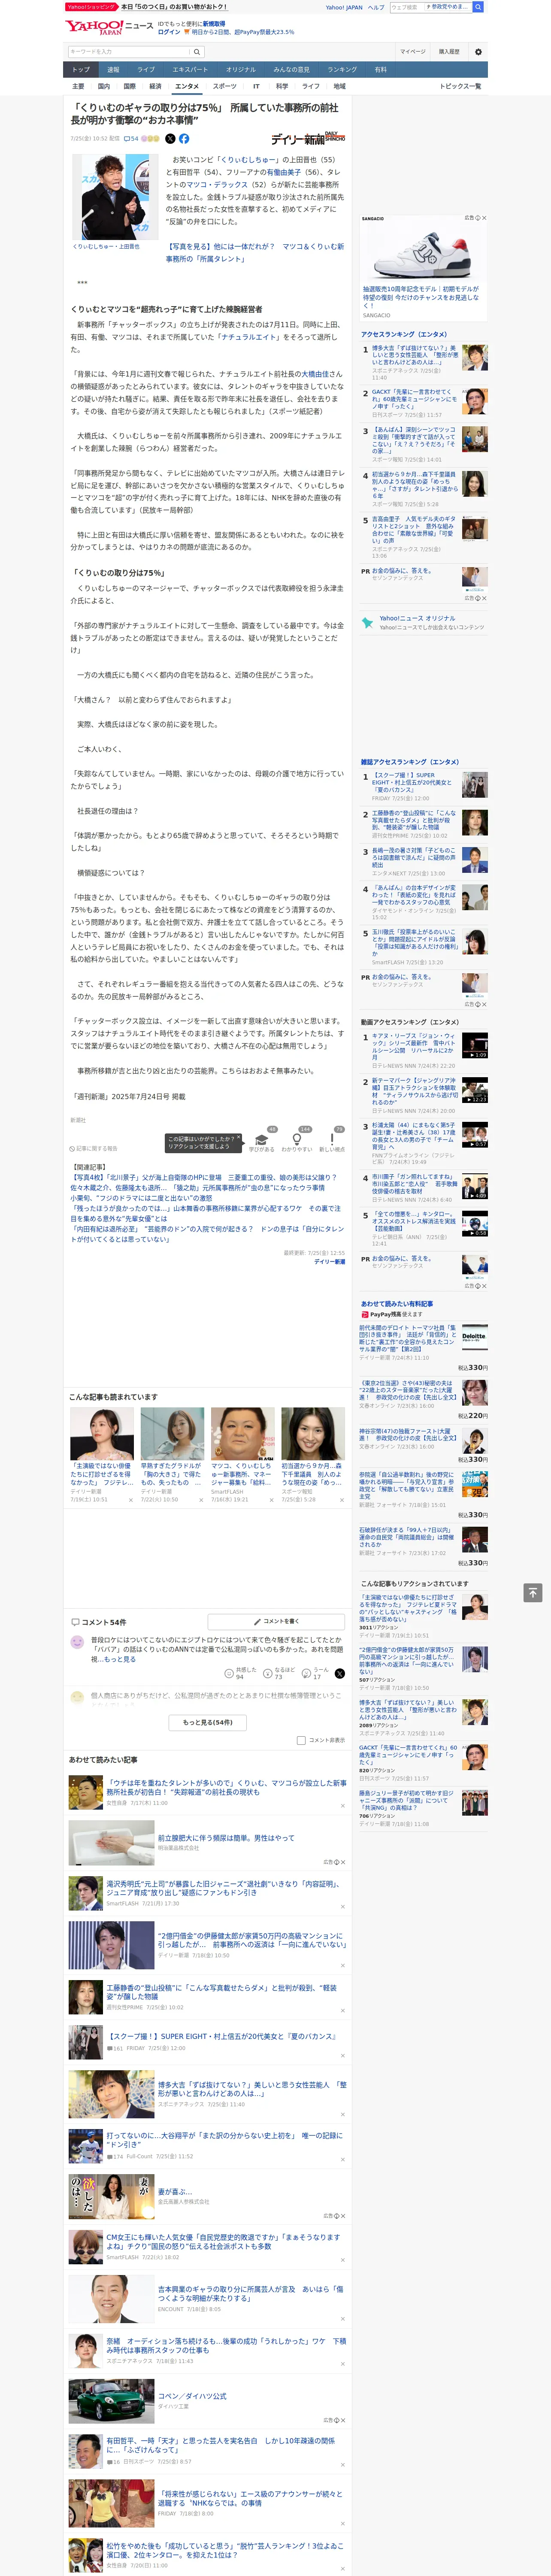The height and width of the screenshot is (2576, 551).
Task: Open thumbnail for 'マツコ、くりぃむしちゅー新事務所' article
Action: tap(243, 1434)
